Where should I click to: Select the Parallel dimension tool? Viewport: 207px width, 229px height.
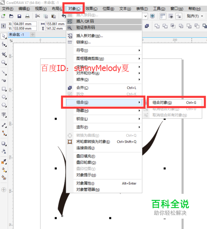(4, 125)
